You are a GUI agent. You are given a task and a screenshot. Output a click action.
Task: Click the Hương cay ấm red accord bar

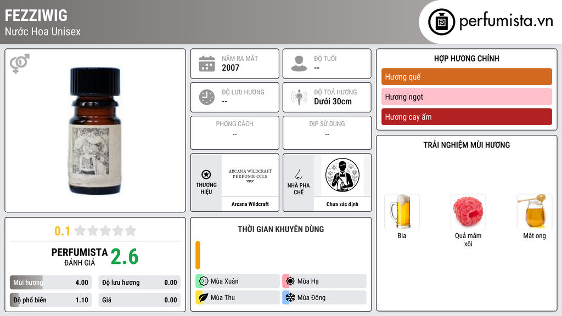(467, 117)
